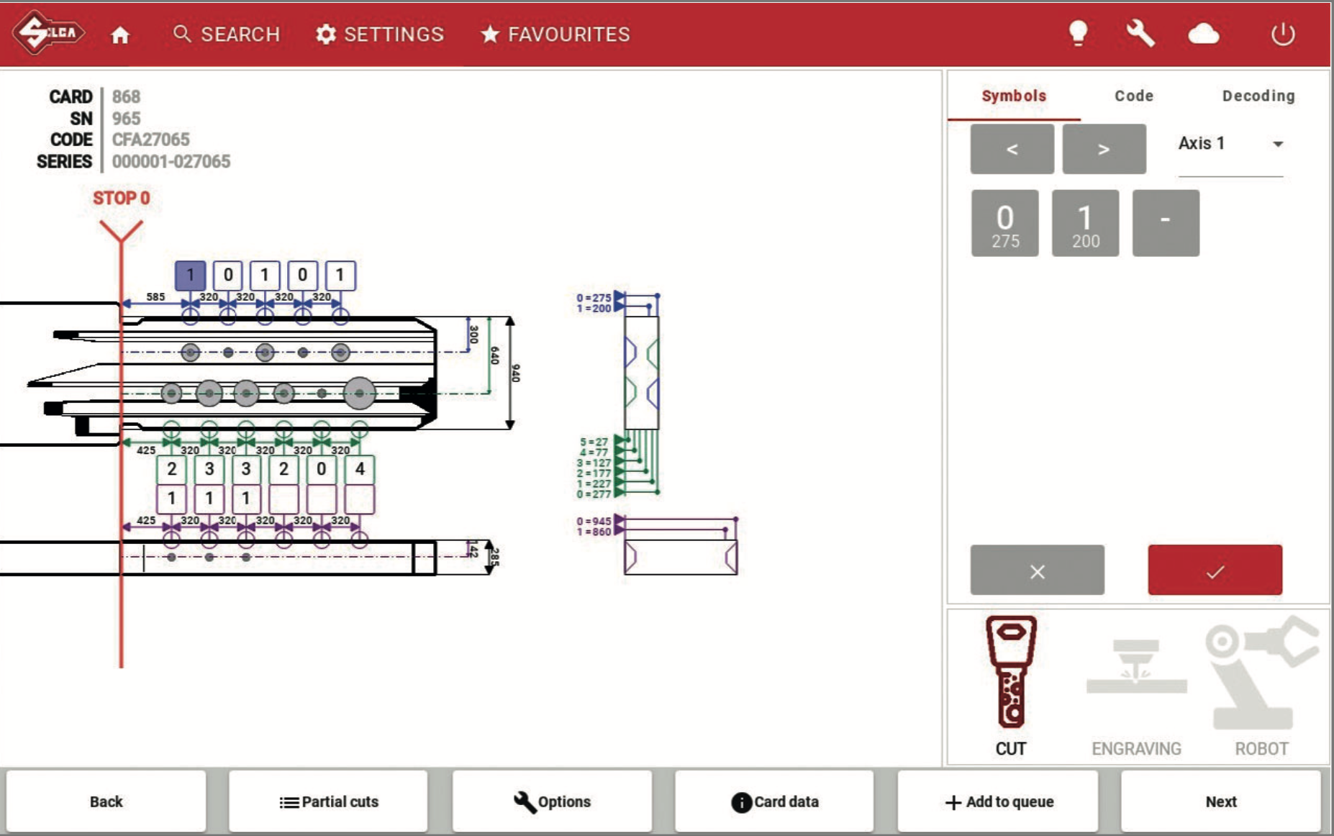Viewport: 1334px width, 836px height.
Task: Click the Silca logo icon
Action: tap(49, 32)
